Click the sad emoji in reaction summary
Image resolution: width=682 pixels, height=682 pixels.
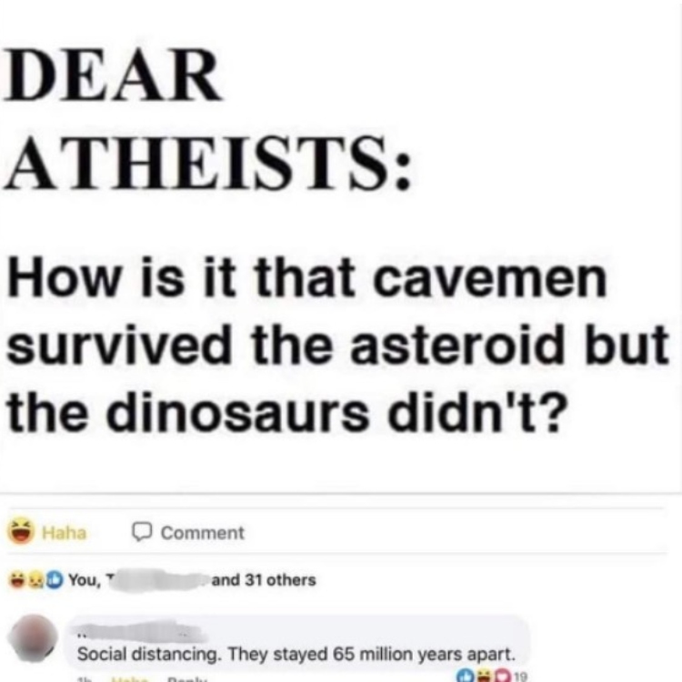[35, 580]
